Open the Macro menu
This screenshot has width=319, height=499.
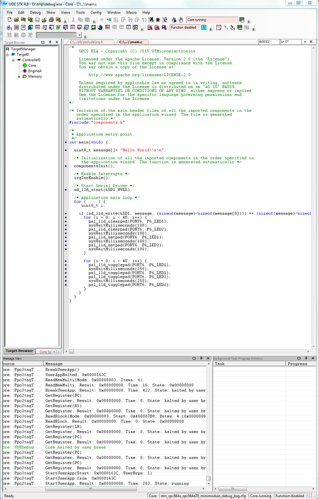point(132,12)
